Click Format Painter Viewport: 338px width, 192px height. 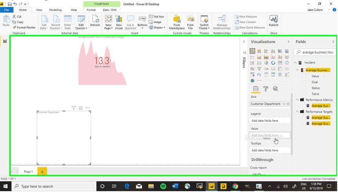[24, 27]
